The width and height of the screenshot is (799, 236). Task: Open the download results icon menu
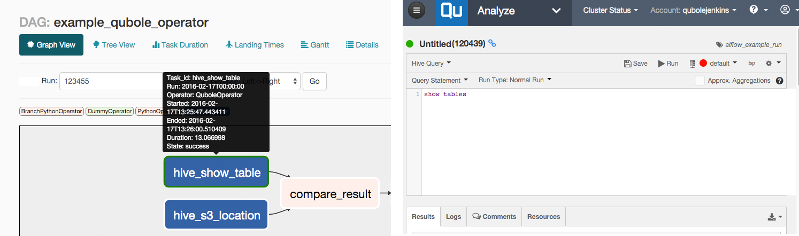click(x=775, y=217)
